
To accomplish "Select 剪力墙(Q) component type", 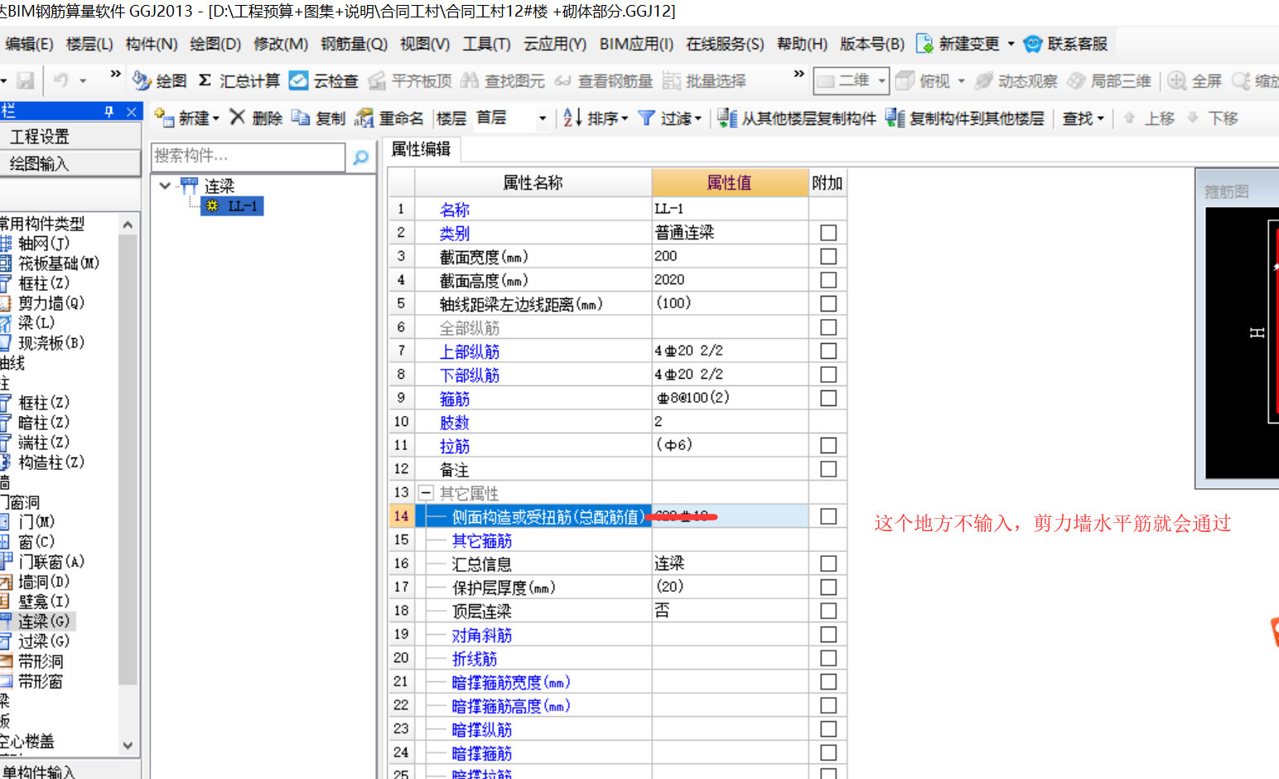I will tap(51, 303).
